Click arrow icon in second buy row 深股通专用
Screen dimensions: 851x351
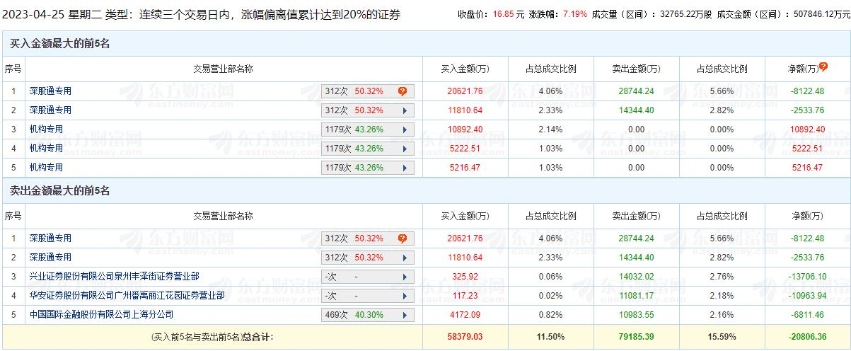pyautogui.click(x=405, y=110)
